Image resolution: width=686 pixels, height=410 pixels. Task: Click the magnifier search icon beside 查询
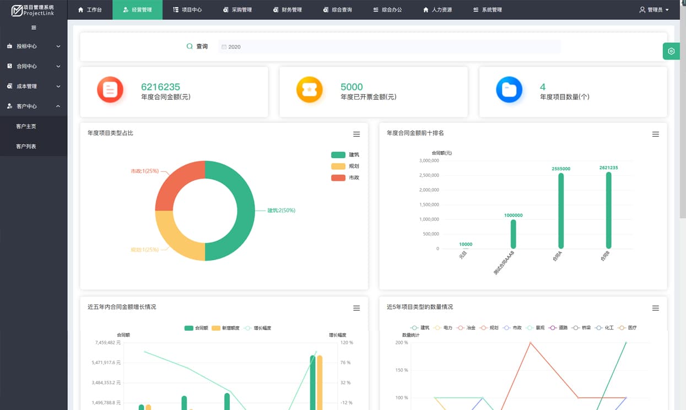click(x=190, y=46)
